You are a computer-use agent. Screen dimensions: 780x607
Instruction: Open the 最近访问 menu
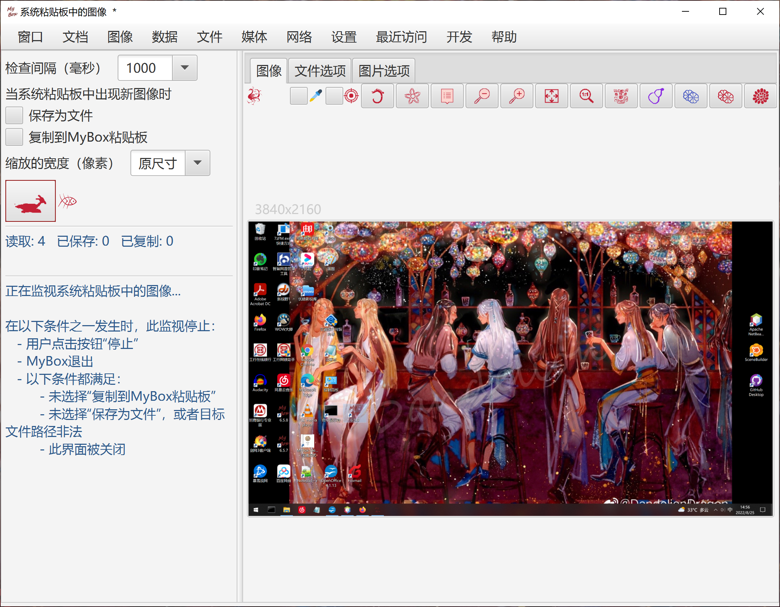pos(402,37)
